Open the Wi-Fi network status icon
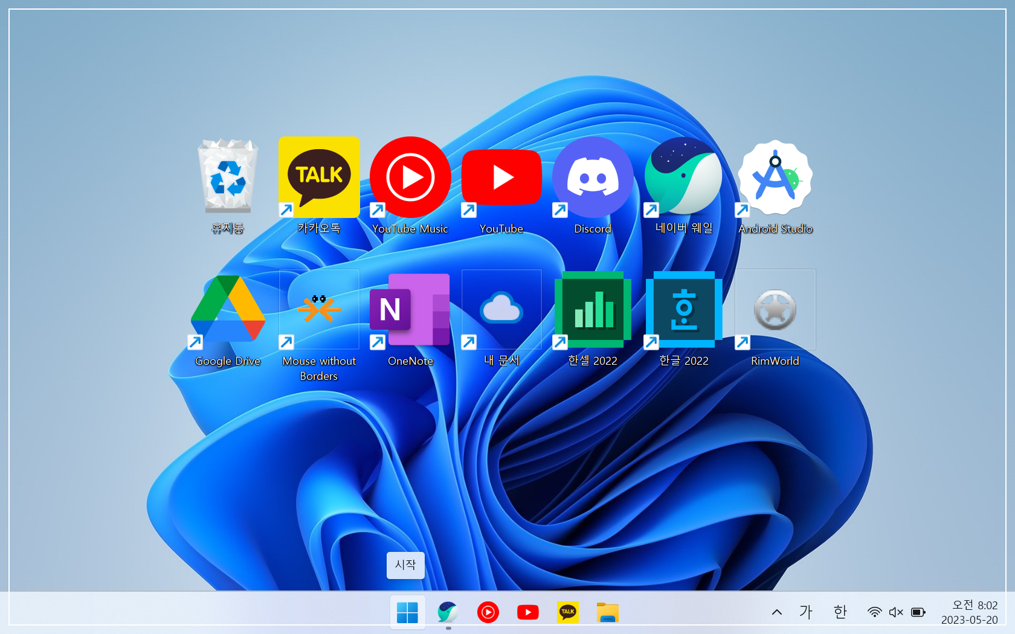This screenshot has width=1015, height=634. (874, 612)
